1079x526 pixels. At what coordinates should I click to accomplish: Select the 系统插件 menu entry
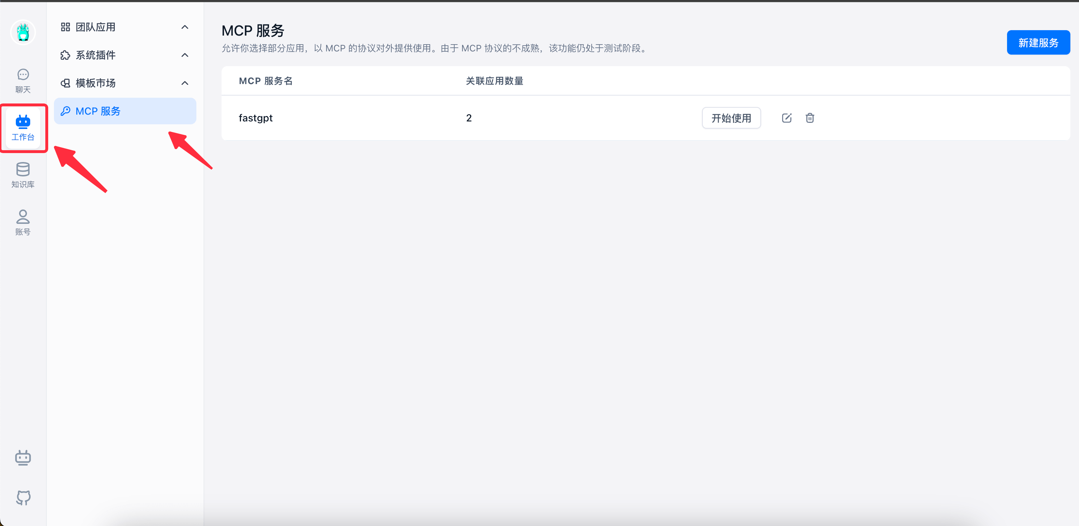click(x=96, y=55)
